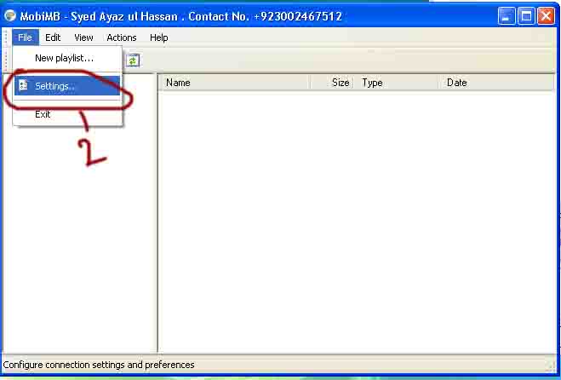Sort files by the Name column header
561x380 pixels.
(x=234, y=83)
